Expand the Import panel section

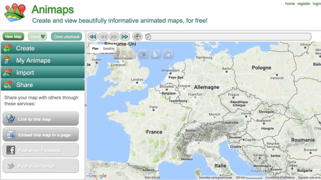[43, 72]
